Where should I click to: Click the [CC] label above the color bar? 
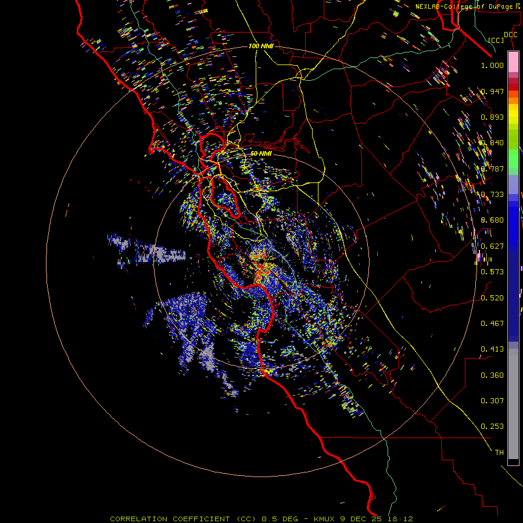click(496, 40)
